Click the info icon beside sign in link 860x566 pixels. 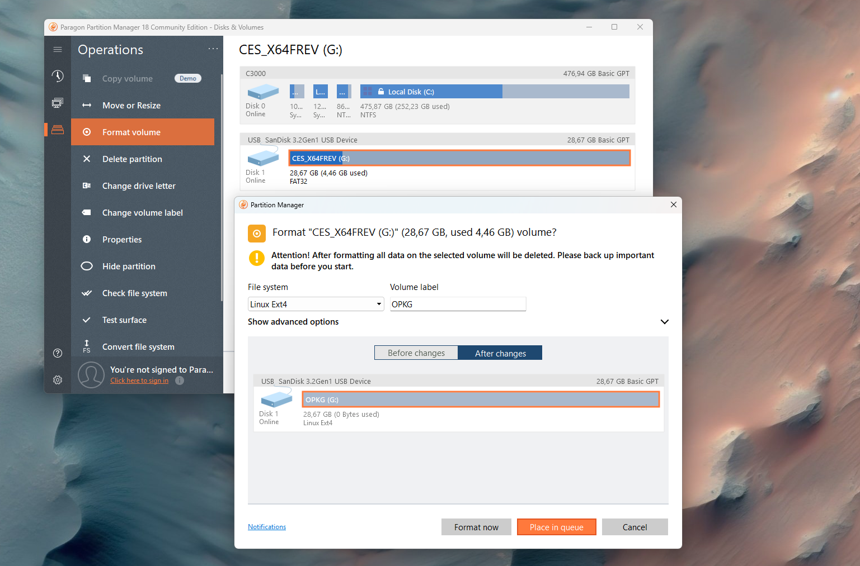coord(180,380)
